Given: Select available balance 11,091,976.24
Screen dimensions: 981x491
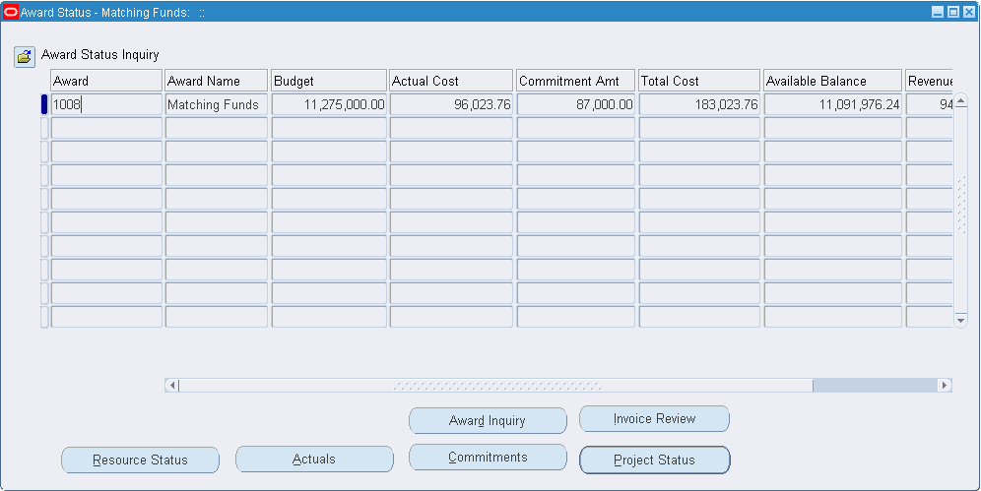Looking at the screenshot, I should click(832, 104).
